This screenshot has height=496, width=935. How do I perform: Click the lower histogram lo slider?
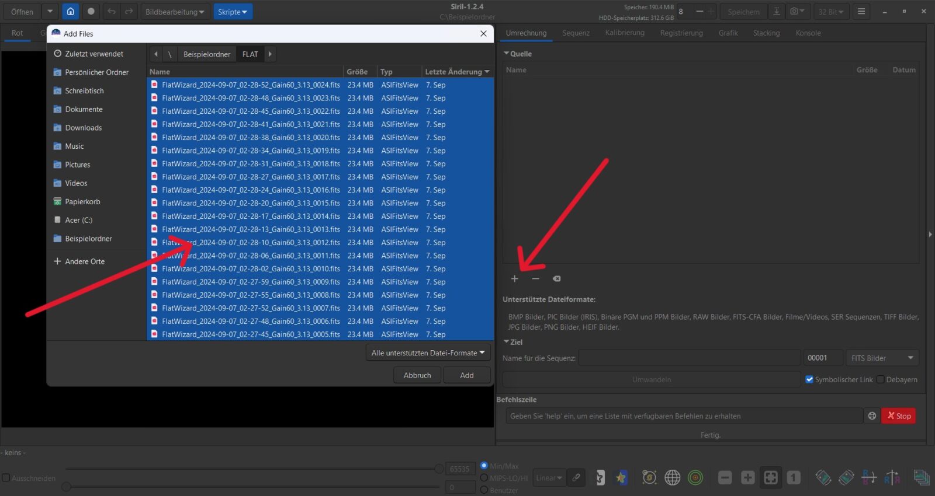67,486
